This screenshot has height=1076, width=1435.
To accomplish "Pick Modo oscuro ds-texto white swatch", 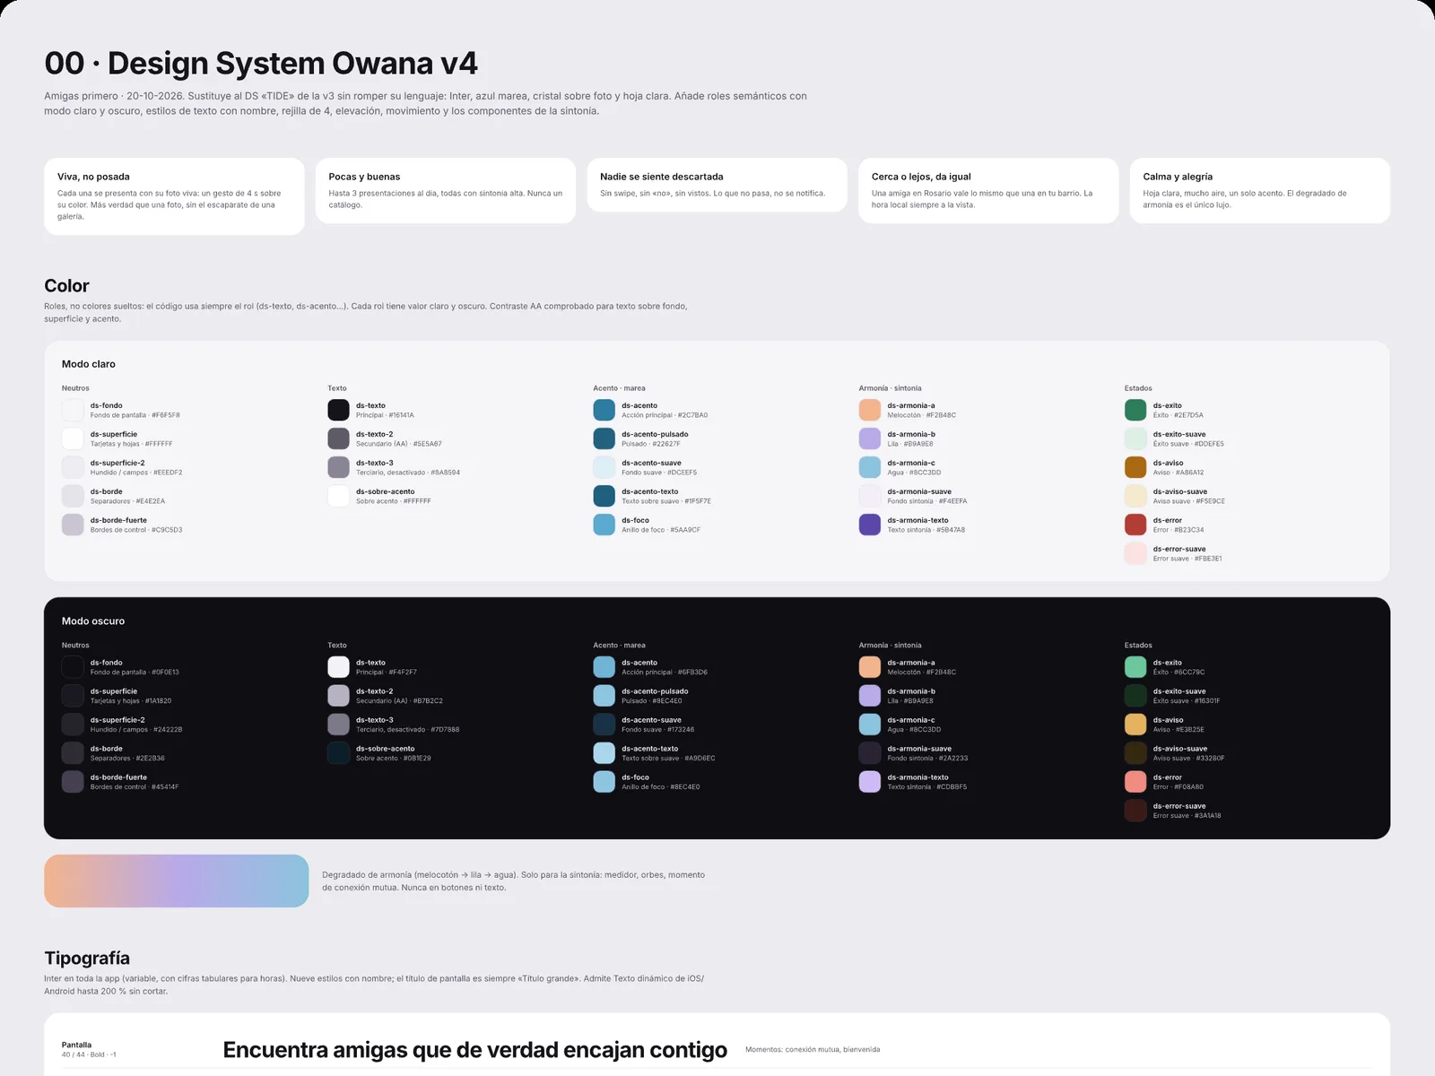I will click(338, 667).
